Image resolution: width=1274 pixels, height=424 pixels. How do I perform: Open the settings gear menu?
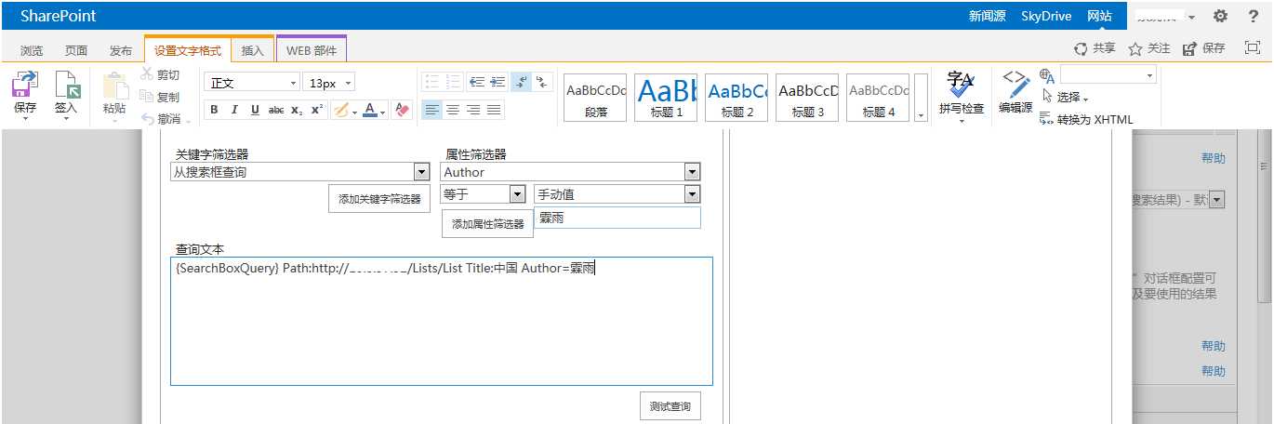[x=1220, y=16]
